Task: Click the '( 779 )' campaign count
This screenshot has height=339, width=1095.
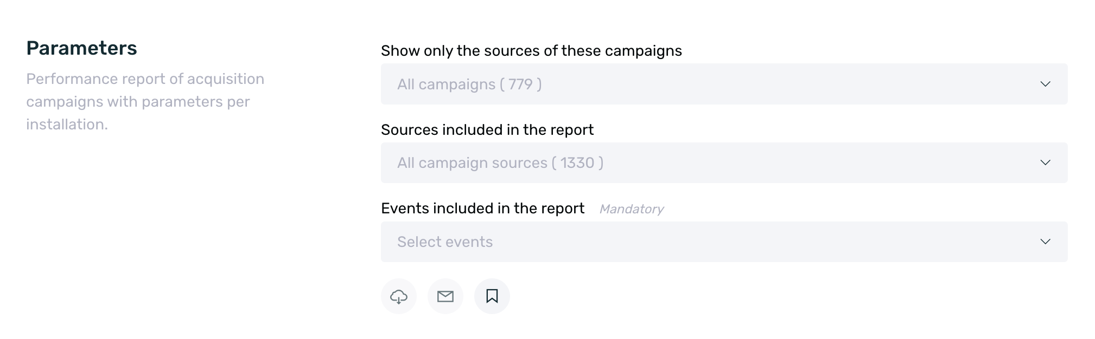Action: 520,84
